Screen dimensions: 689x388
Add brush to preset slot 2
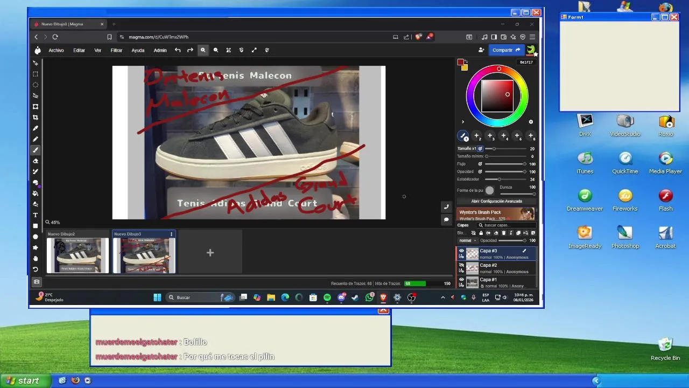(476, 136)
